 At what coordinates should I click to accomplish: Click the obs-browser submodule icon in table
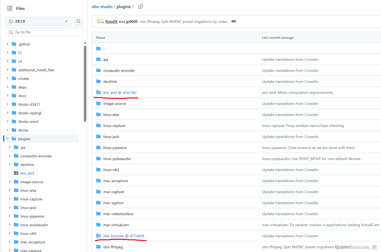[98, 236]
